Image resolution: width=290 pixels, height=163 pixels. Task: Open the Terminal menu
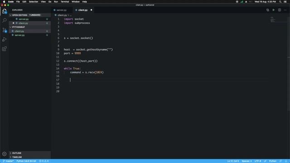pos(65,2)
